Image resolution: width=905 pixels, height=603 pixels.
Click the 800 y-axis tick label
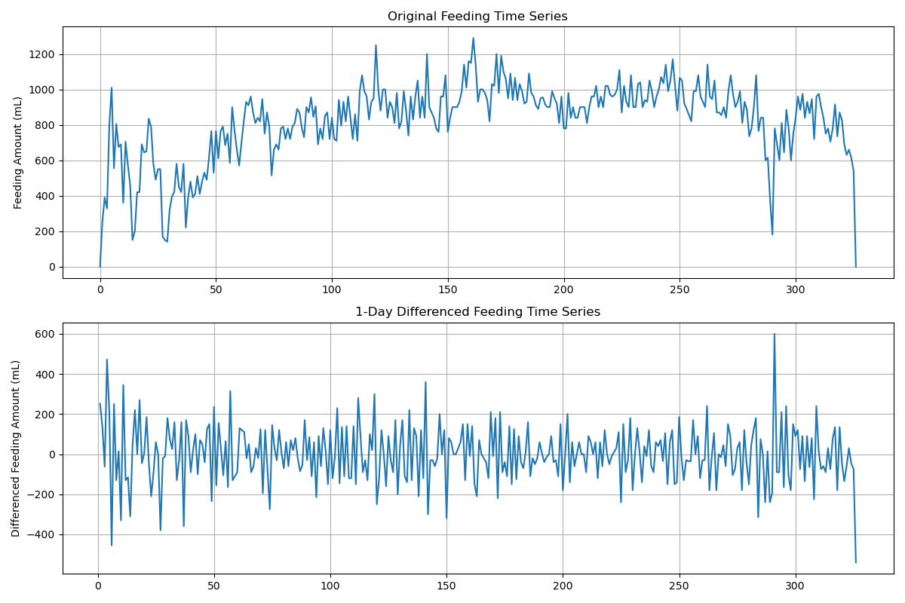click(x=46, y=125)
